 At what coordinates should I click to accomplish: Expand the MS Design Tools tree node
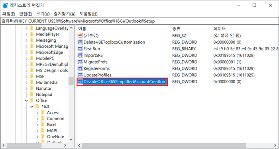point(26,70)
